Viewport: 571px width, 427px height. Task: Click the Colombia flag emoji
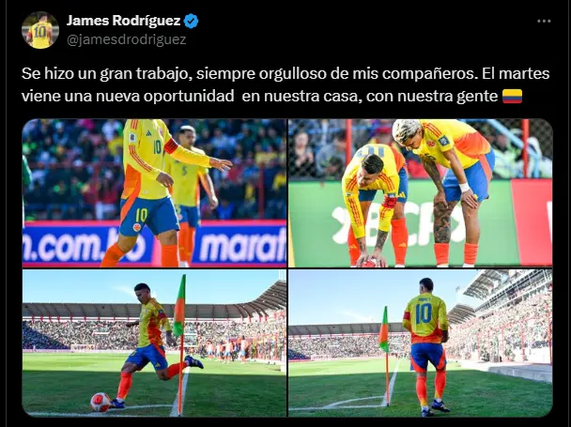pyautogui.click(x=513, y=97)
